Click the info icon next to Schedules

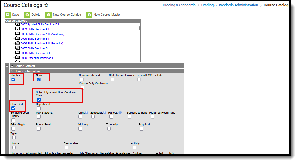click(x=105, y=112)
